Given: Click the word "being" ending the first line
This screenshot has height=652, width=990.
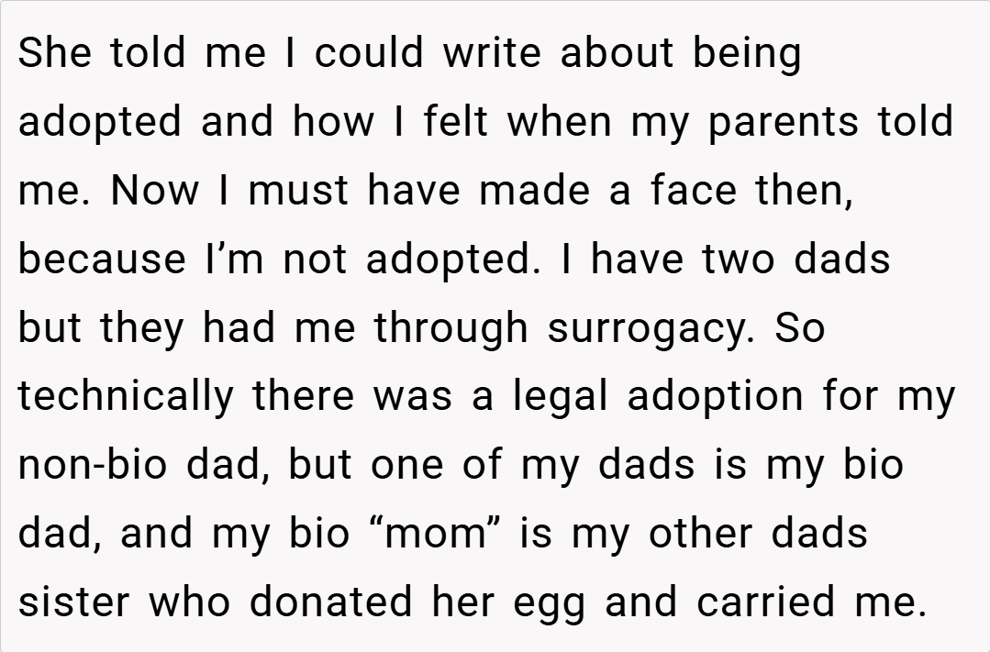Looking at the screenshot, I should [x=746, y=54].
